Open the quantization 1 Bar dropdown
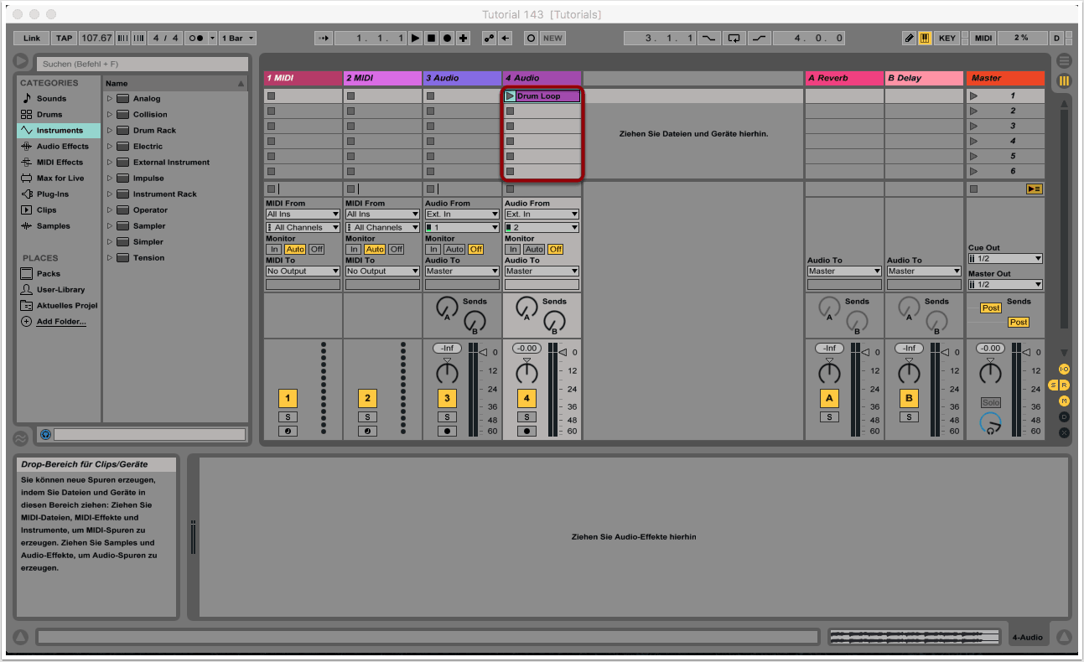Screen dimensions: 1084x662 click(x=237, y=39)
